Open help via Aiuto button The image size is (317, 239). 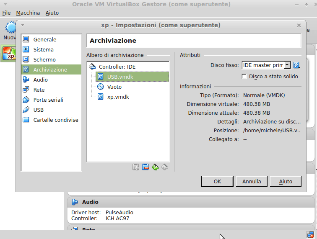(x=286, y=182)
